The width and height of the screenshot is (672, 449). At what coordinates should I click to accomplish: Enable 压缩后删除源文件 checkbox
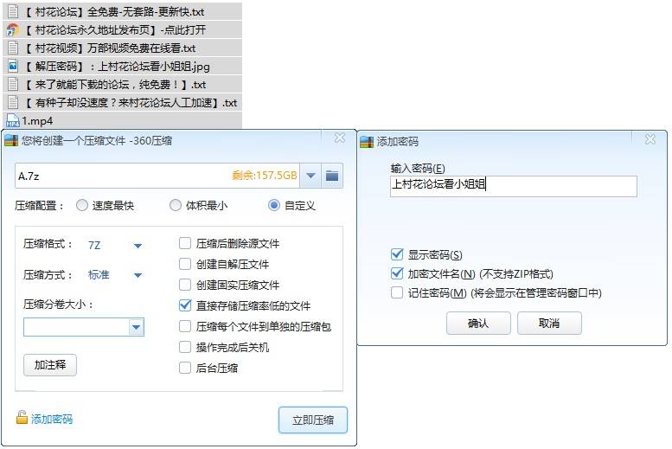point(185,243)
